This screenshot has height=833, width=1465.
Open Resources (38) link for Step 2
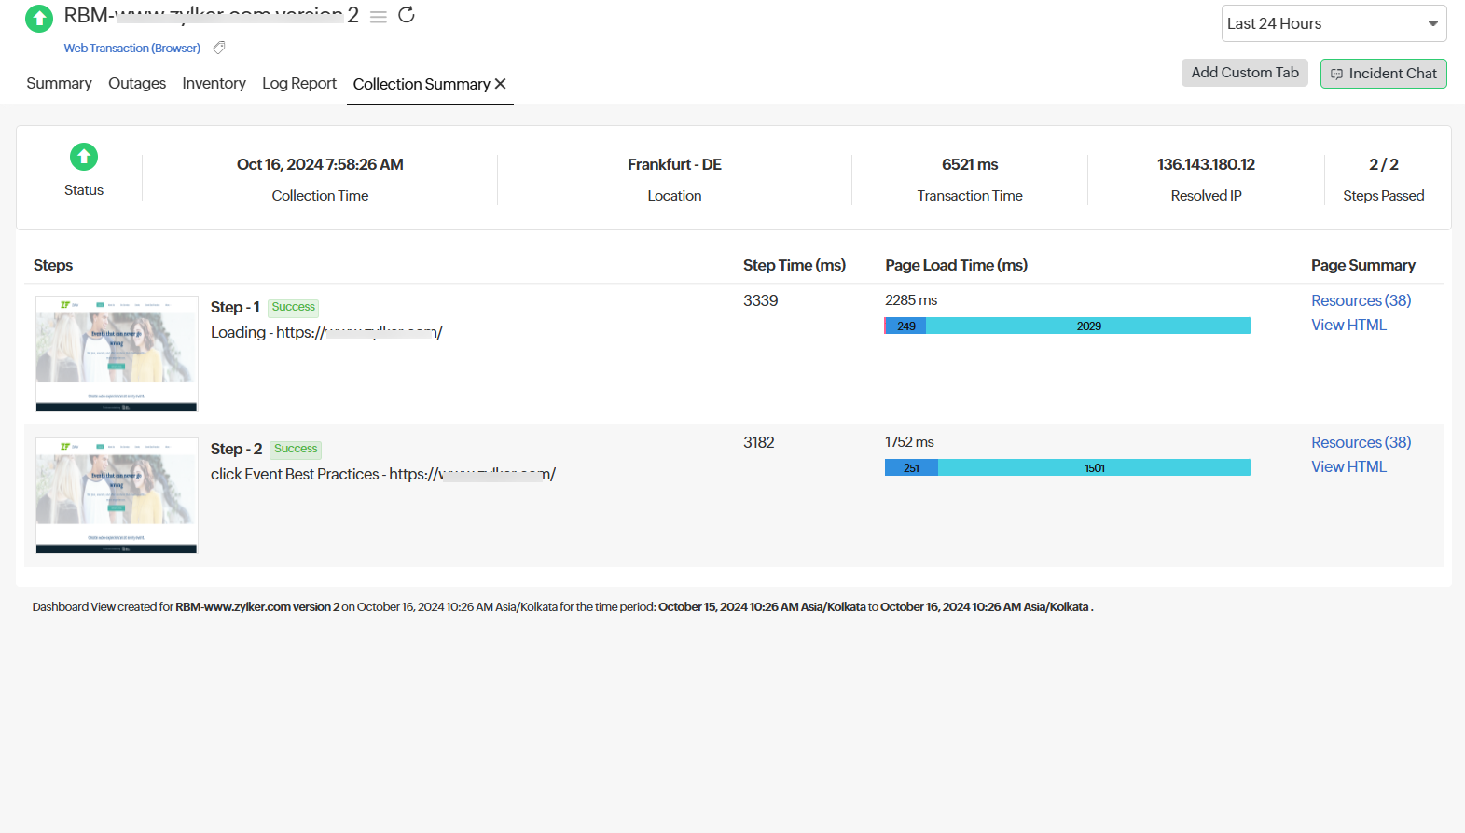[1361, 442]
